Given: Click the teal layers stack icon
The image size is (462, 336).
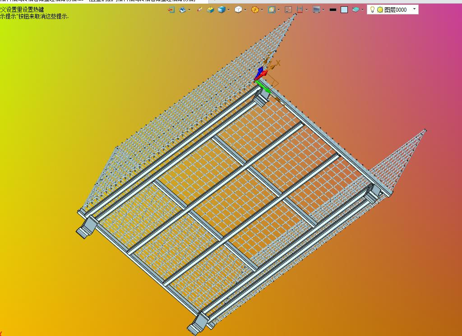Looking at the screenshot, I should click(x=356, y=10).
